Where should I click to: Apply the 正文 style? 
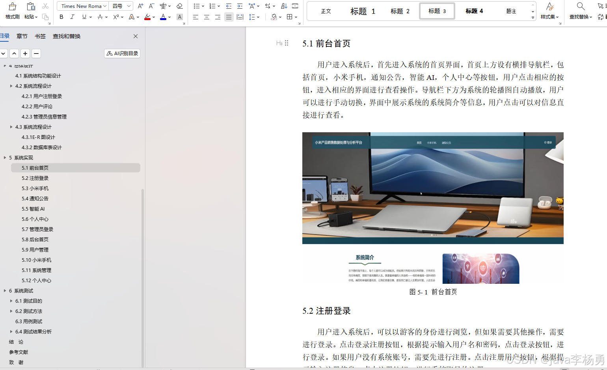click(326, 11)
